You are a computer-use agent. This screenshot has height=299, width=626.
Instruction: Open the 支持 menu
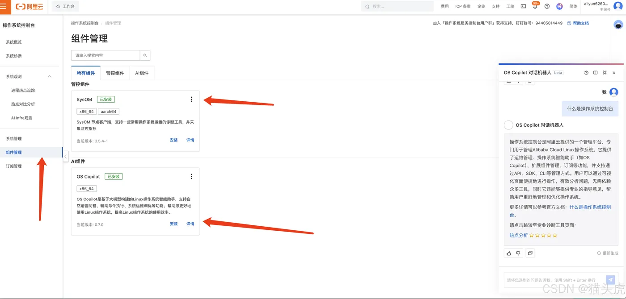495,7
